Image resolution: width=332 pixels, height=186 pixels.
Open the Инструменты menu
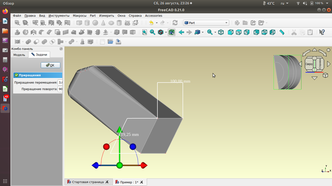tap(59, 16)
